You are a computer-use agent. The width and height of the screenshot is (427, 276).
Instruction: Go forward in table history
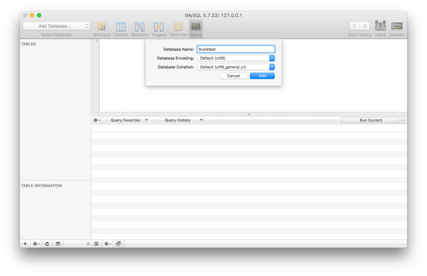365,26
